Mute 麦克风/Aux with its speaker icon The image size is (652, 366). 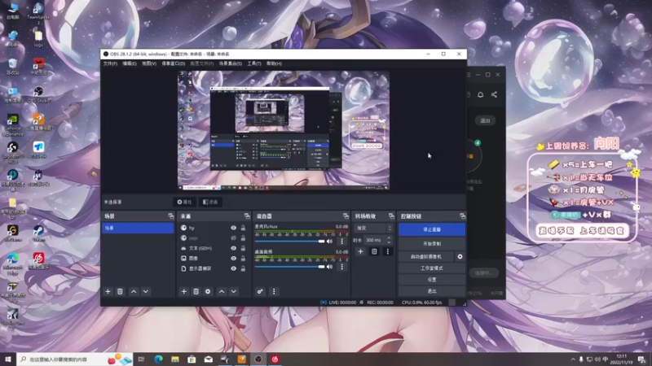(330, 241)
